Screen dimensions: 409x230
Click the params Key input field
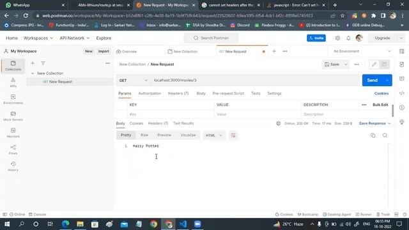(x=171, y=114)
